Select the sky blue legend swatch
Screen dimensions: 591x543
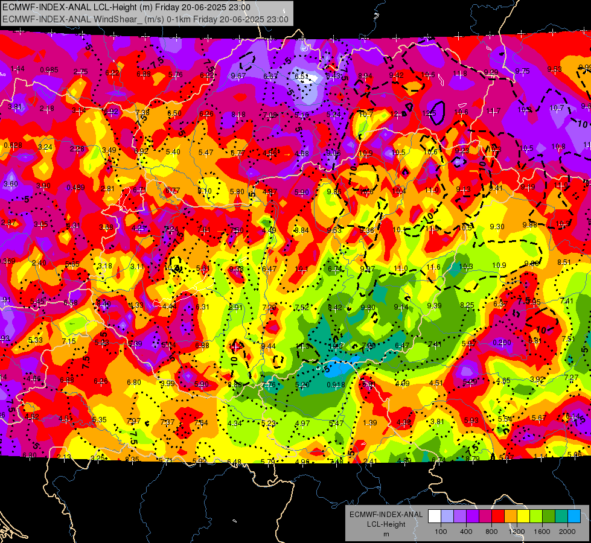574,516
